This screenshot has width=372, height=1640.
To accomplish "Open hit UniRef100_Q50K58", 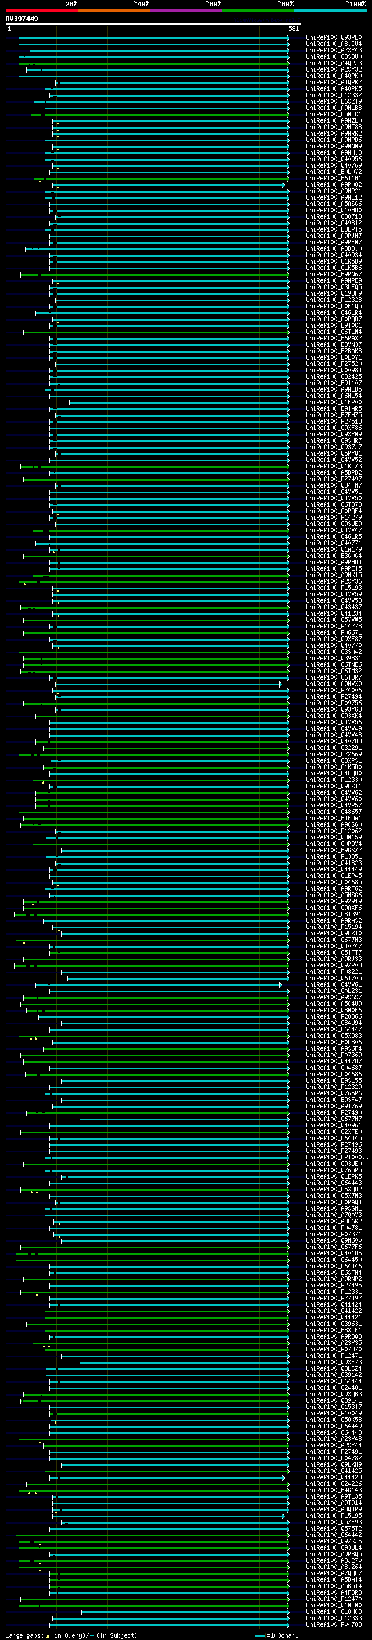I will [x=334, y=1420].
